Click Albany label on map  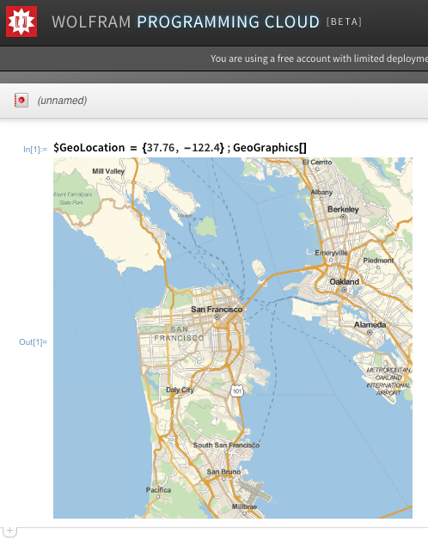321,192
